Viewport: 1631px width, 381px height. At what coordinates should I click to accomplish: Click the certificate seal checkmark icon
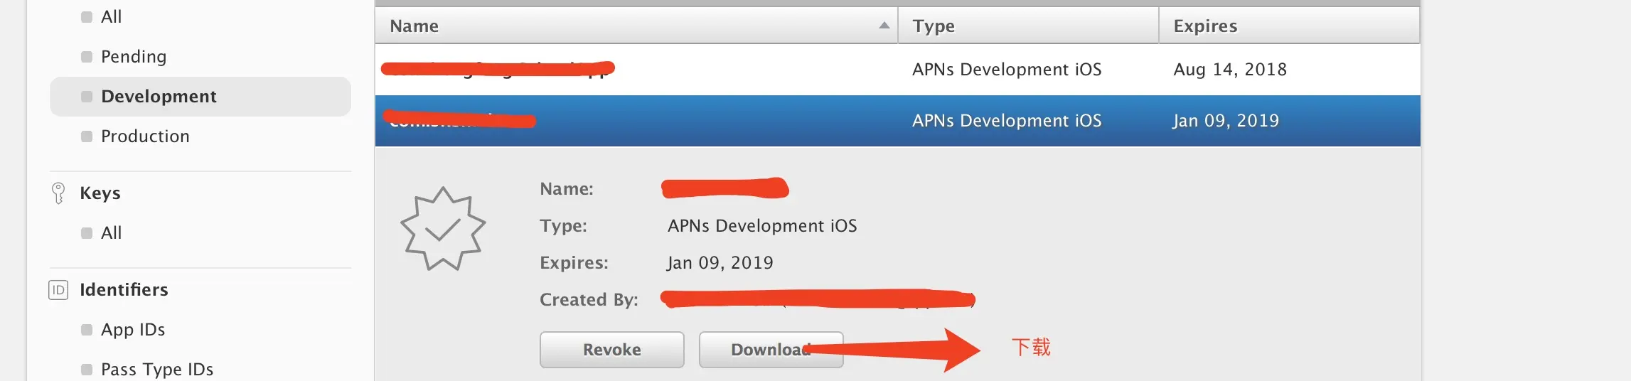tap(443, 229)
